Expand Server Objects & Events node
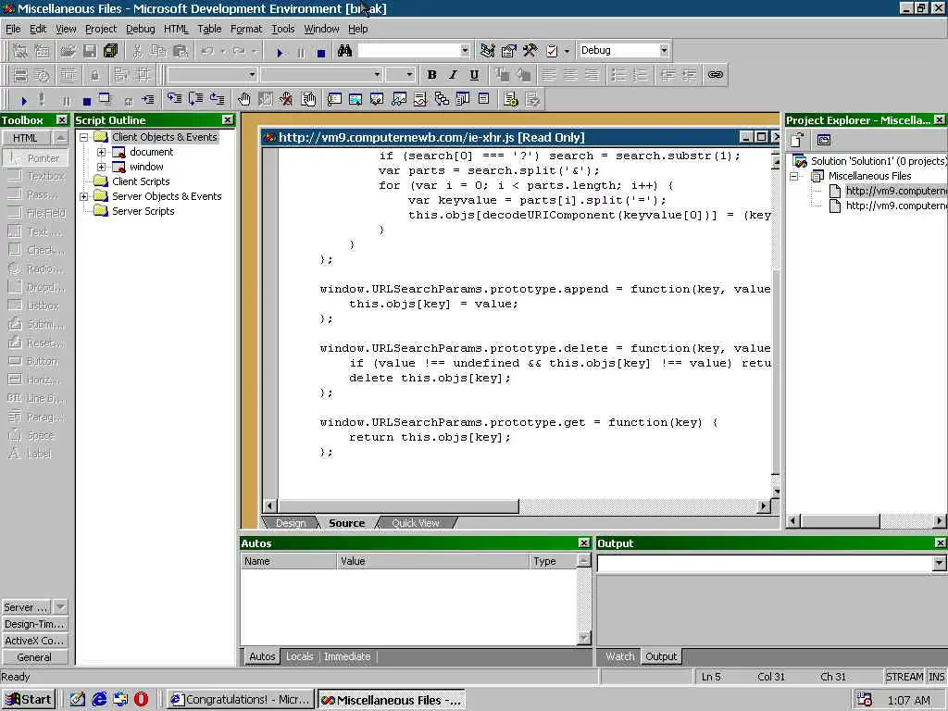Screen dimensions: 948x711 [84, 196]
